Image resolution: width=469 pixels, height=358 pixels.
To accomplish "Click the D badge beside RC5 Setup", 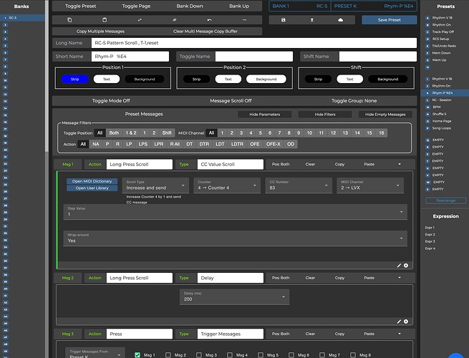I will coord(427,39).
